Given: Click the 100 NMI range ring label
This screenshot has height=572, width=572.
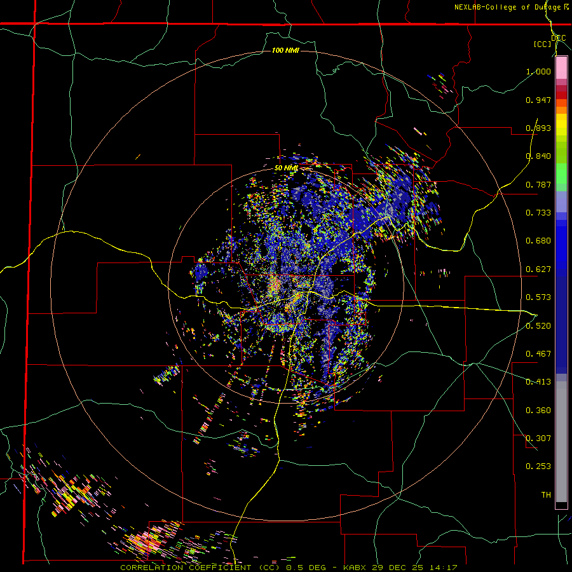Looking at the screenshot, I should coord(285,50).
